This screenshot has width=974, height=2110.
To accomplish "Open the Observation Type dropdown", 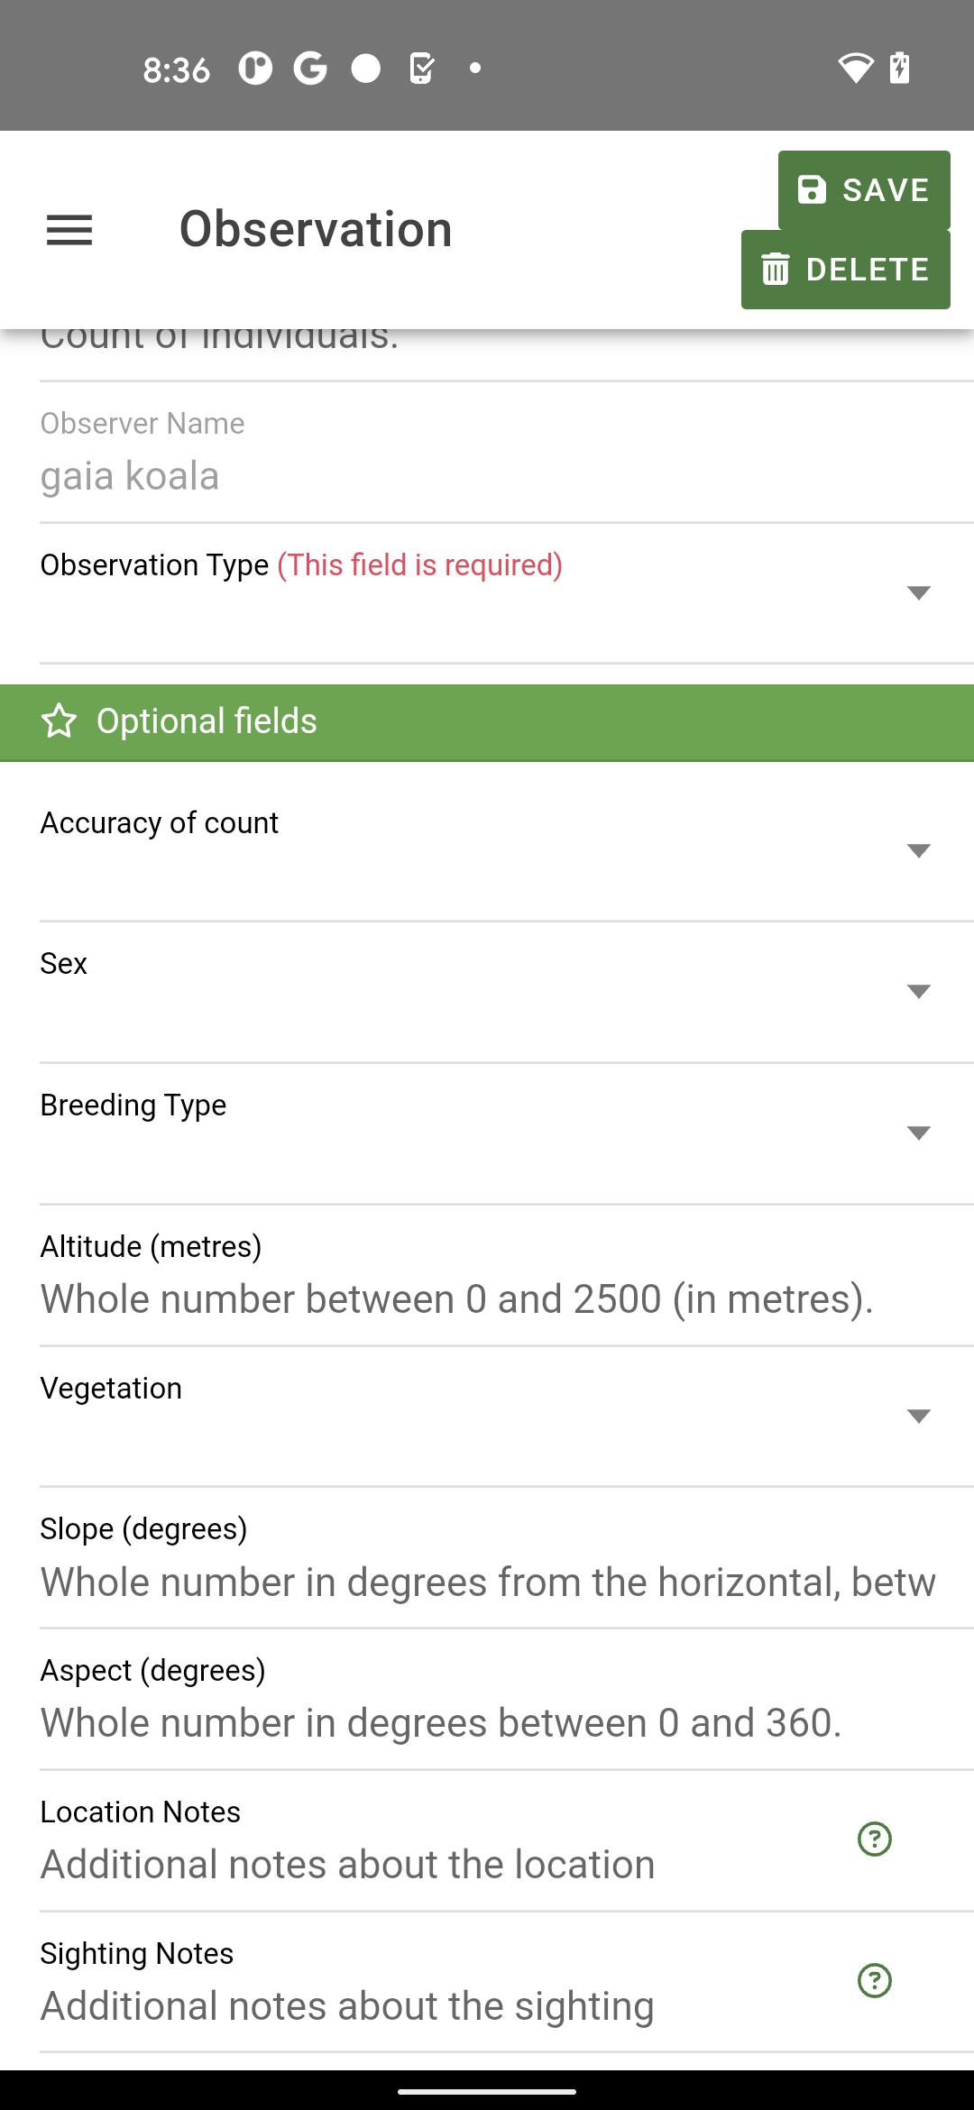I will (918, 592).
